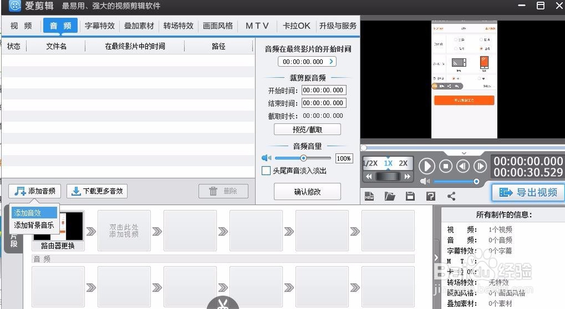Click the 在最终影片中的时间 column header
565x309 pixels.
pyautogui.click(x=135, y=46)
